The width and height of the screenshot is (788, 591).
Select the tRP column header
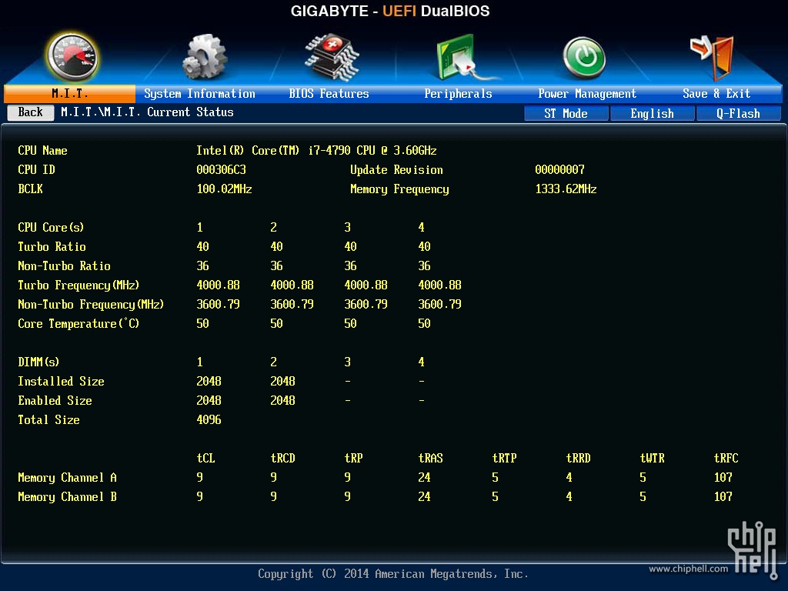pyautogui.click(x=353, y=459)
